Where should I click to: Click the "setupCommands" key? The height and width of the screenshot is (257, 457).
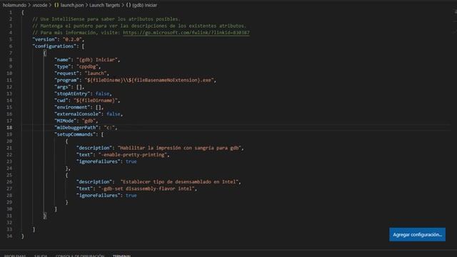tap(75, 134)
